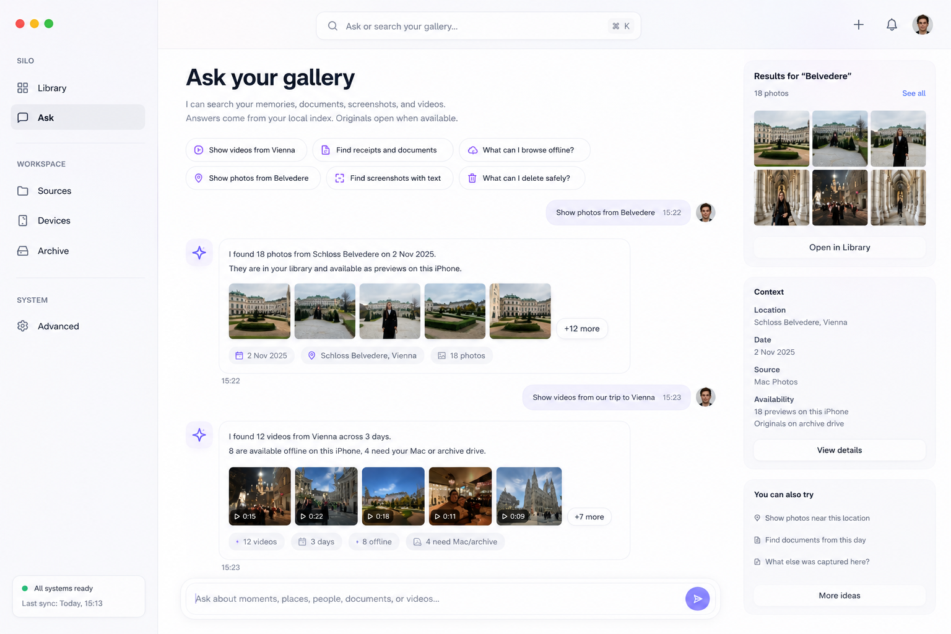Select the Ask menu item
The image size is (951, 634).
(78, 118)
